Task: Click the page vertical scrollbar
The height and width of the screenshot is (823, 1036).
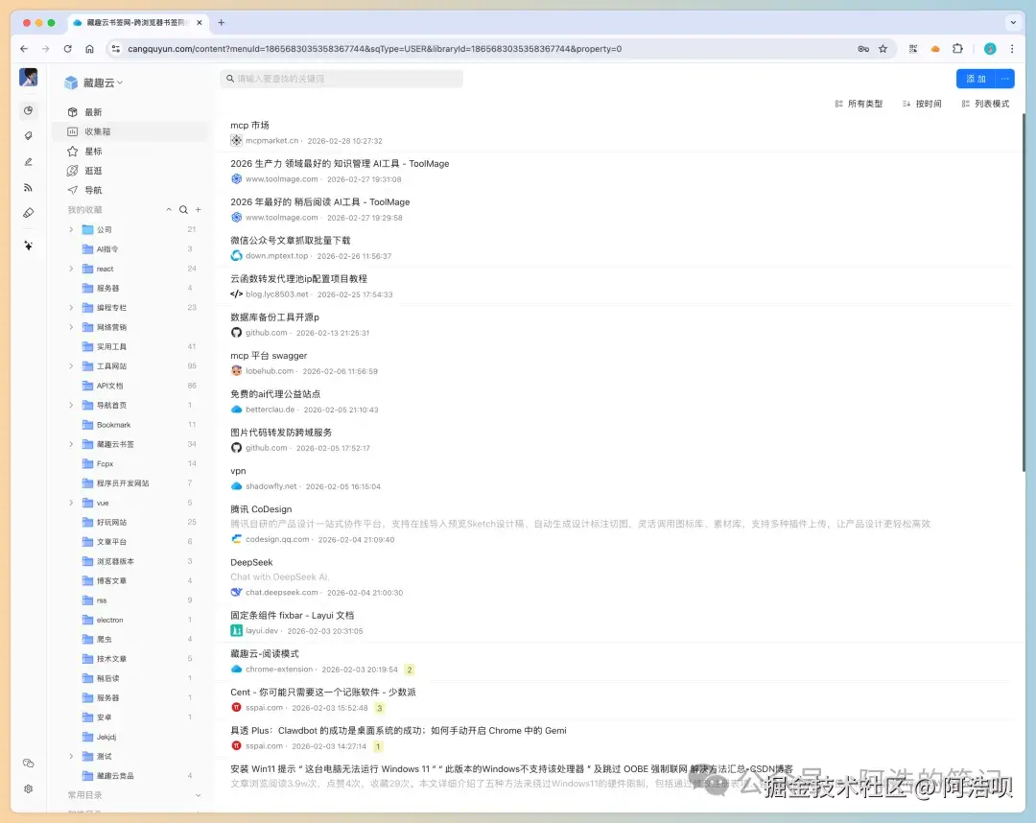Action: [1023, 291]
